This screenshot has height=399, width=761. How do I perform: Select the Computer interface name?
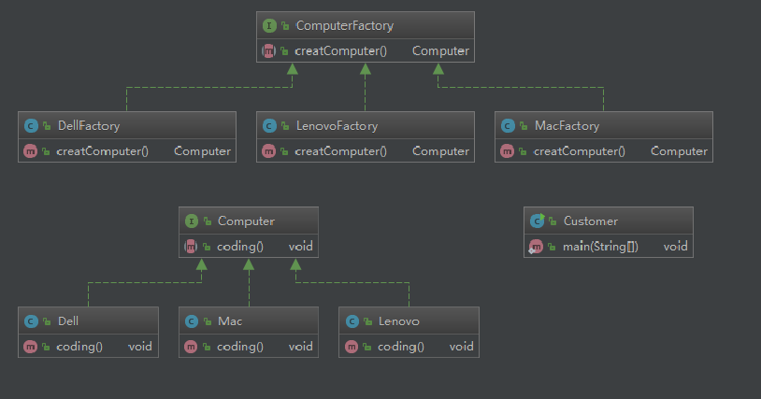click(x=246, y=221)
